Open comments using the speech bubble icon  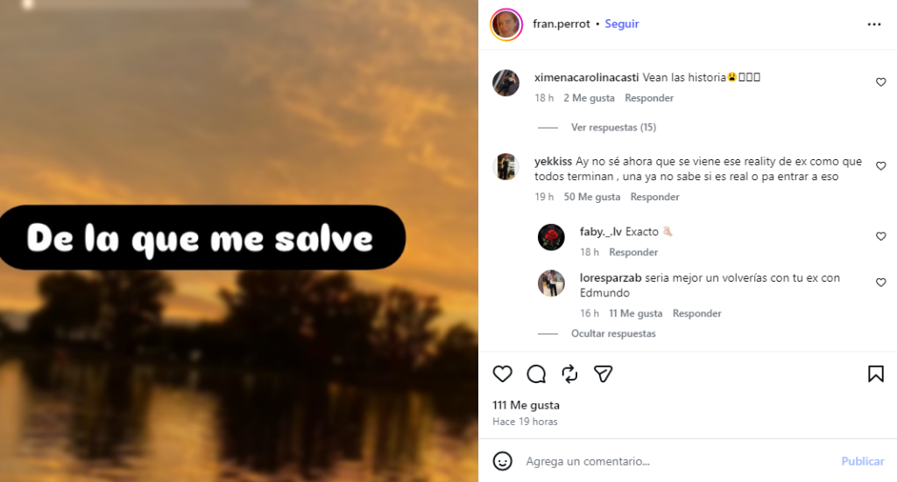coord(536,374)
